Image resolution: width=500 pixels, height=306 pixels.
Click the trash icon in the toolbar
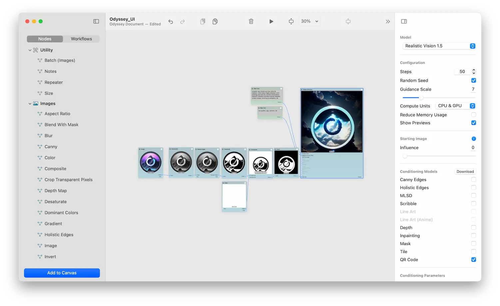pos(251,21)
